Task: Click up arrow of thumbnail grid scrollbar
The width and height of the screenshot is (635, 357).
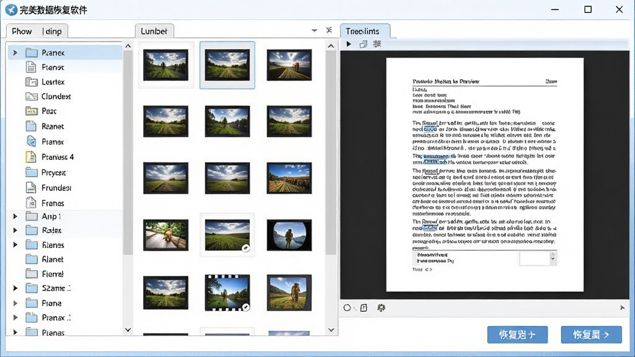Action: pyautogui.click(x=331, y=46)
